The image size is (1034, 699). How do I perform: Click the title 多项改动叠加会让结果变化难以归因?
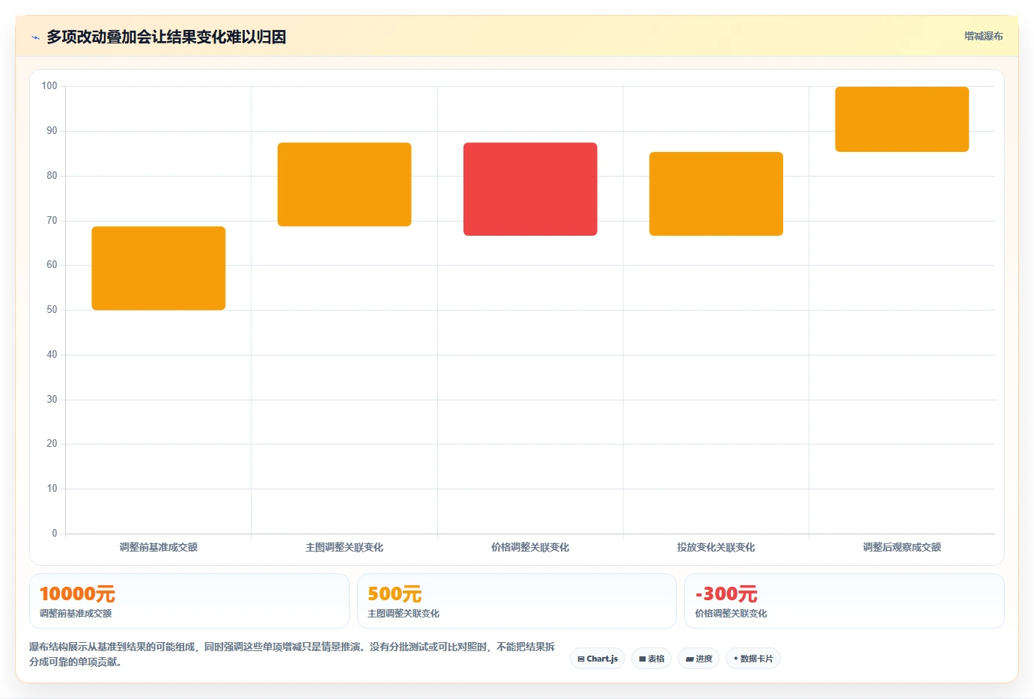point(166,37)
